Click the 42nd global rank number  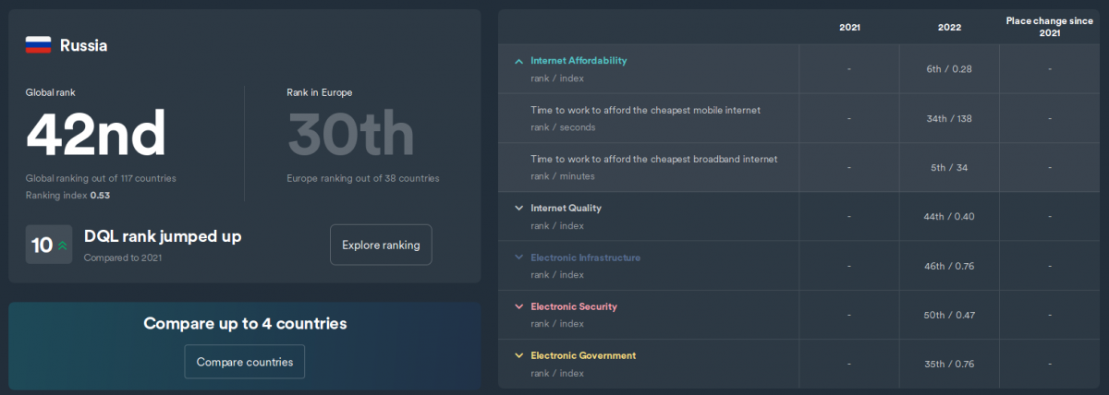pyautogui.click(x=96, y=134)
